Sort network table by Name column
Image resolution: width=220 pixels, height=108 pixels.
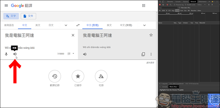coord(160,23)
